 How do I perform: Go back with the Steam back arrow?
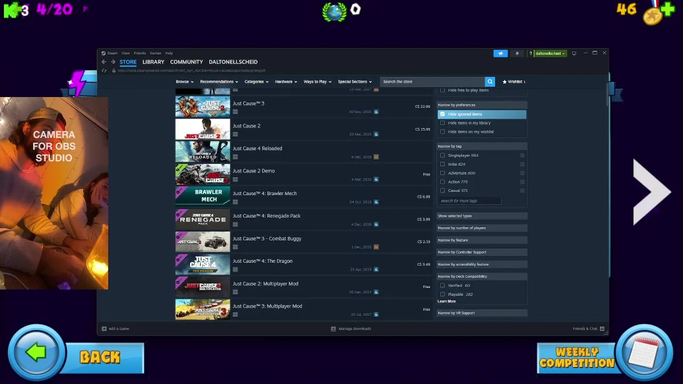104,62
